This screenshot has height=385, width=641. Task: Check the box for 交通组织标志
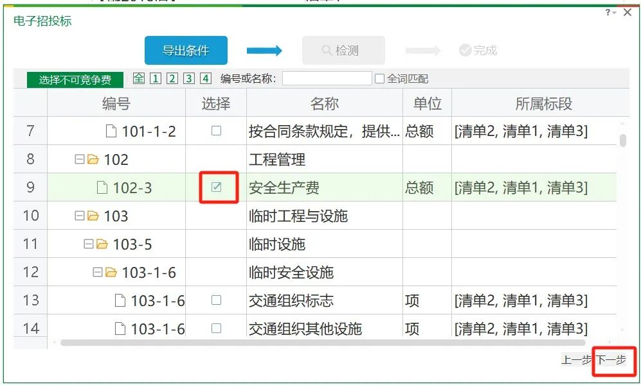click(x=216, y=300)
